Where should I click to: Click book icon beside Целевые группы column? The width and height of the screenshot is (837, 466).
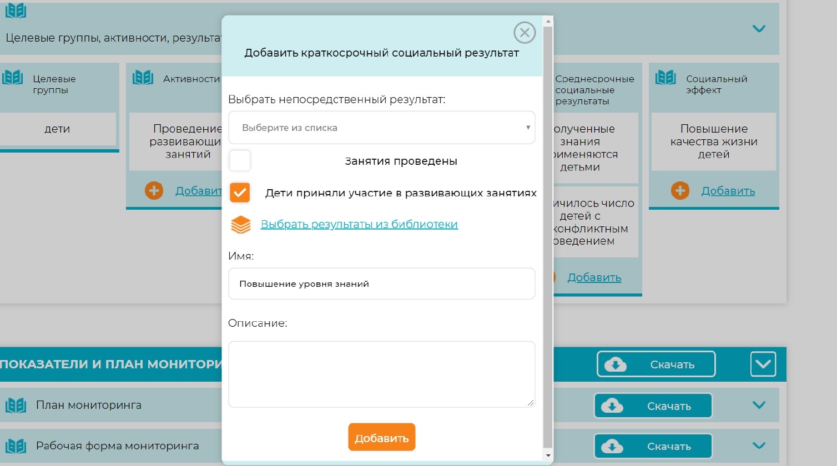(x=12, y=78)
